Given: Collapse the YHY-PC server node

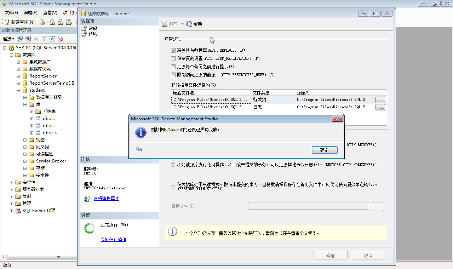Looking at the screenshot, I should 5,48.
